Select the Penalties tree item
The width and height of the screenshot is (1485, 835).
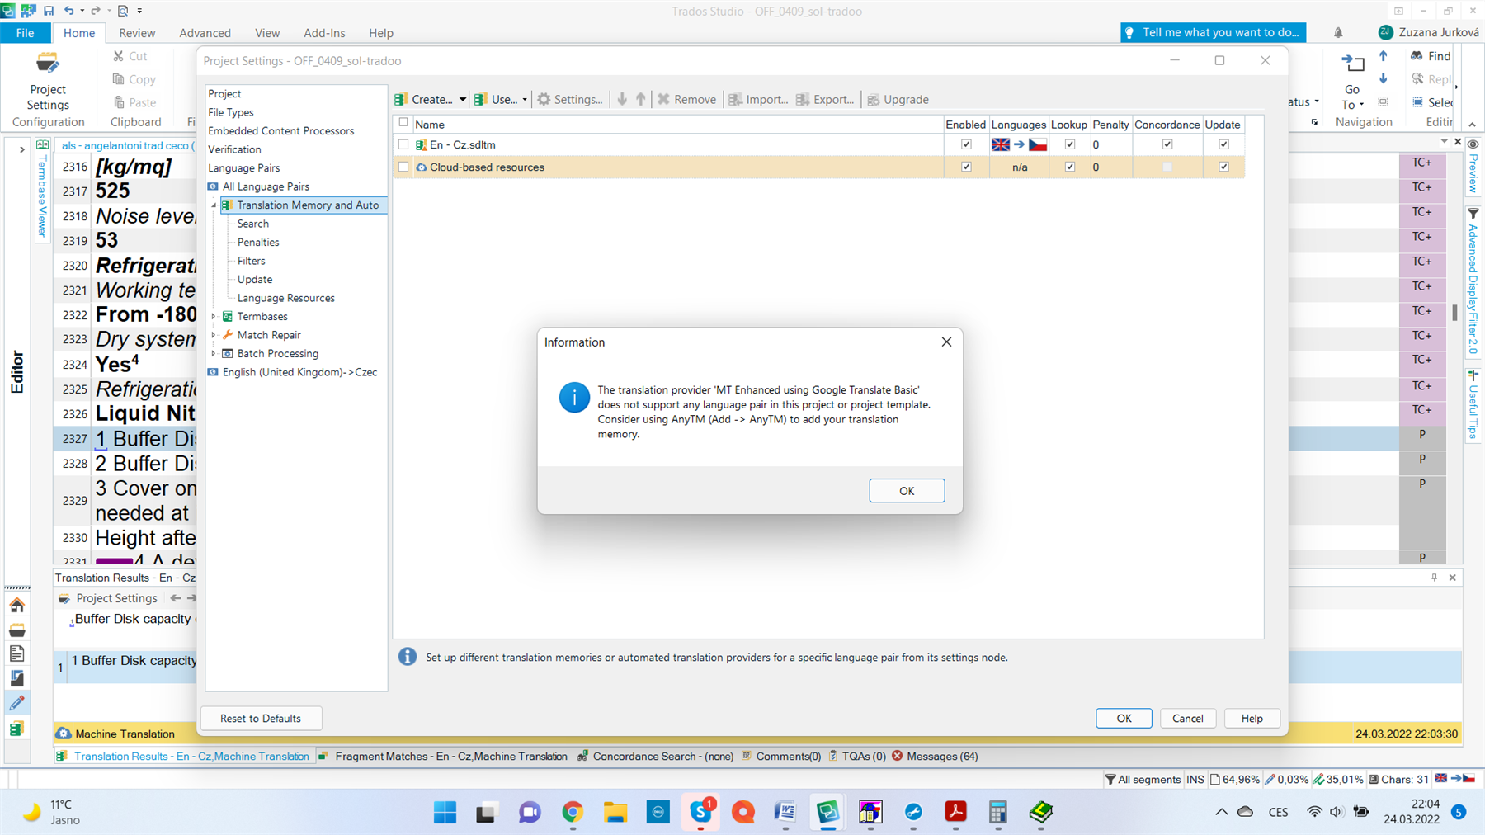pyautogui.click(x=258, y=242)
